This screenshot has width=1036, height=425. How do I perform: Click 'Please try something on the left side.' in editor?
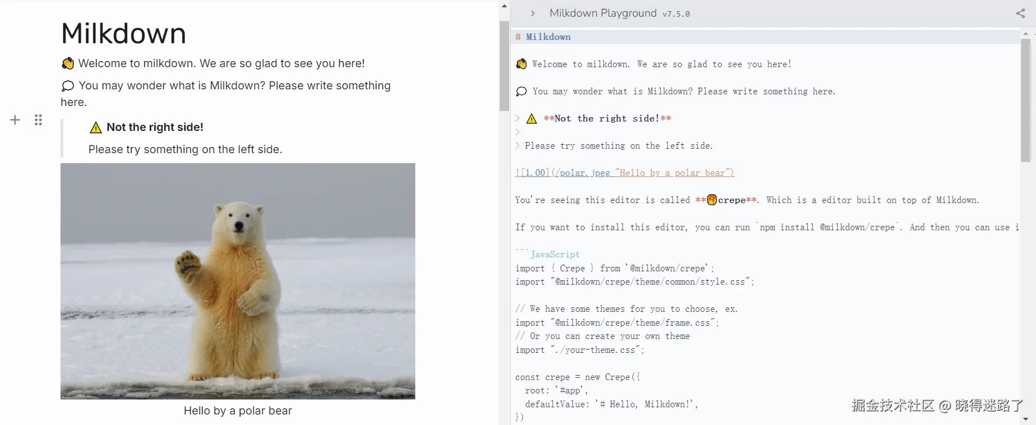[x=185, y=149]
